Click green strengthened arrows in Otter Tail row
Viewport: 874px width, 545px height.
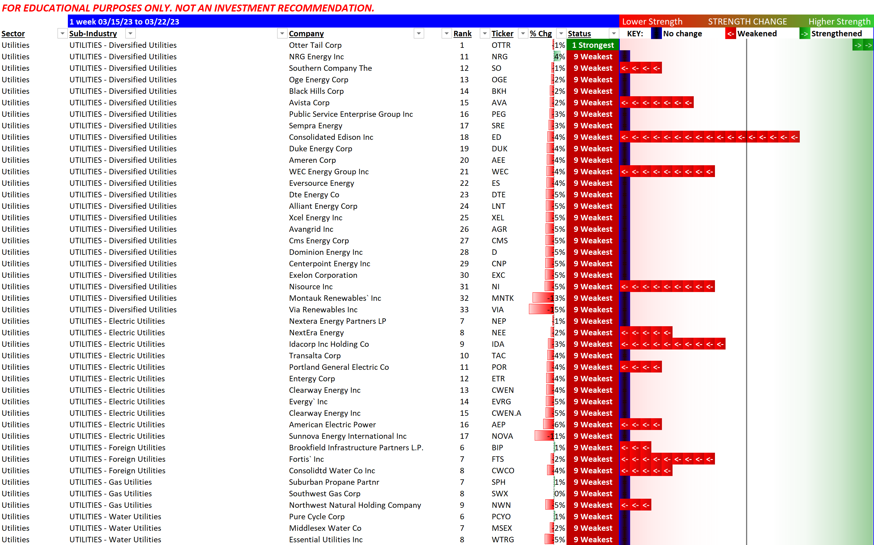point(863,45)
